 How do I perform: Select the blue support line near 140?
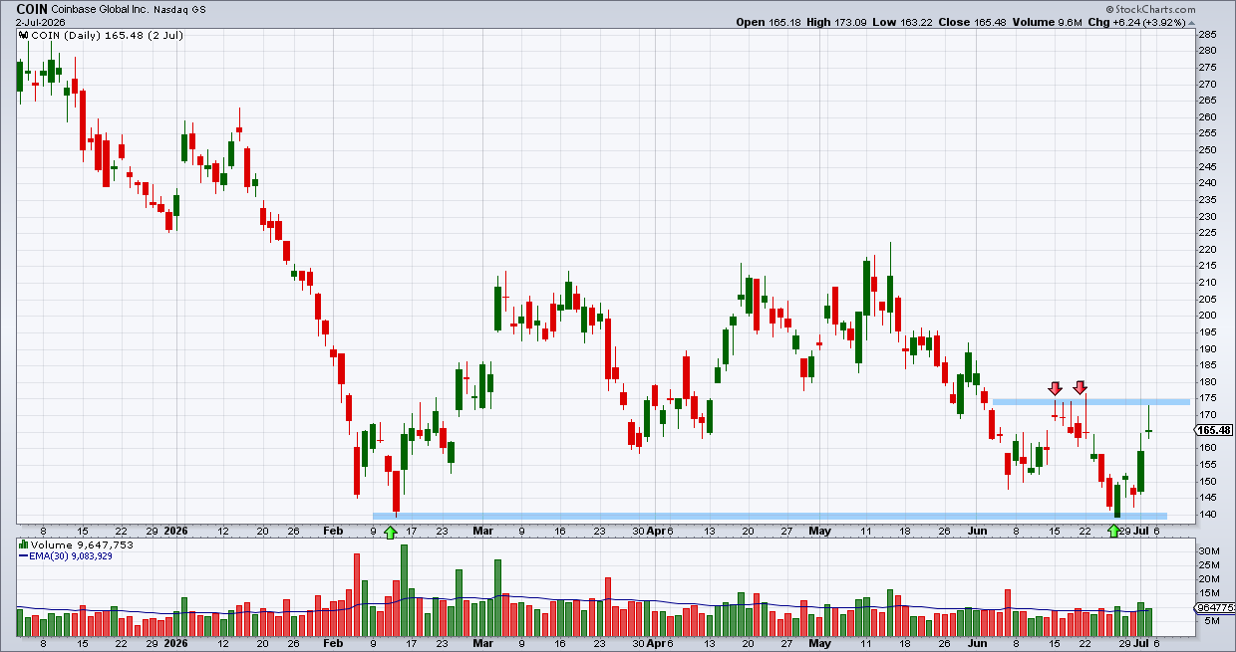coord(770,516)
